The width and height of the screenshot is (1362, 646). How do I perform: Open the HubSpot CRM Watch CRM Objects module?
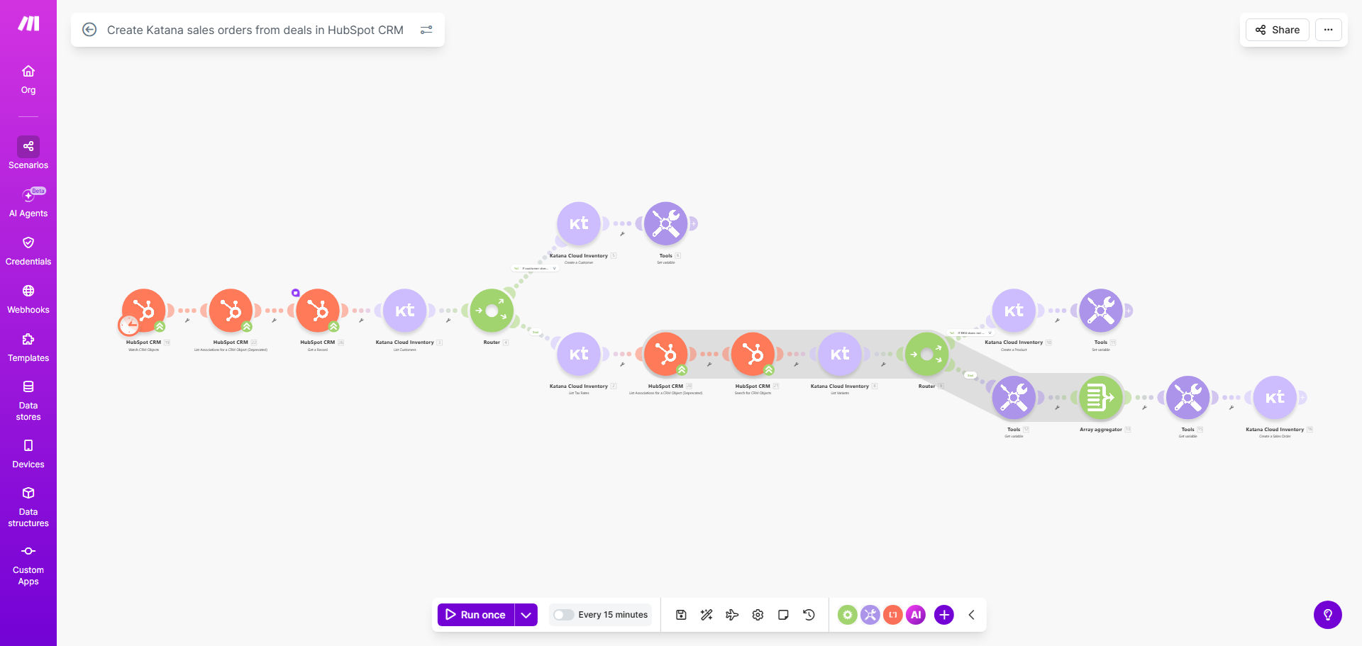(144, 310)
